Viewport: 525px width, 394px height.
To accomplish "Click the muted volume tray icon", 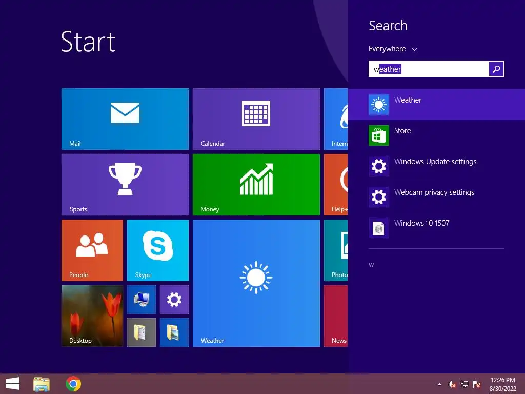I will pos(452,384).
